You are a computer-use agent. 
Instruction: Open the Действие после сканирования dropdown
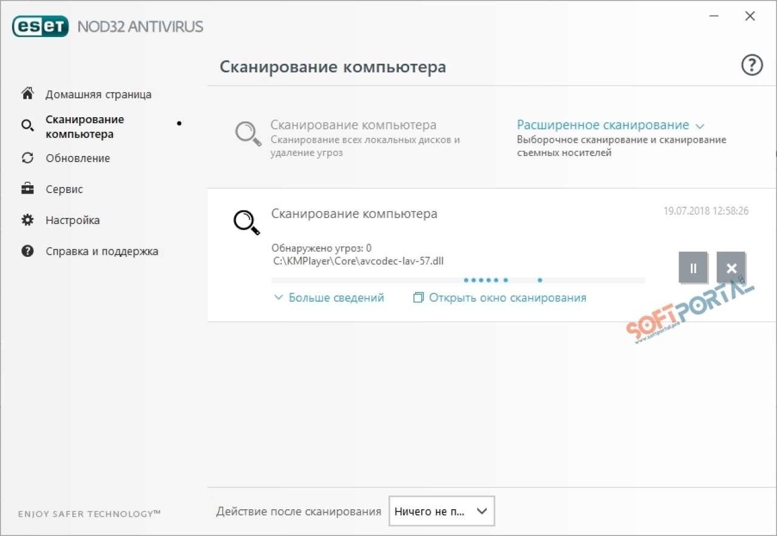coord(441,511)
